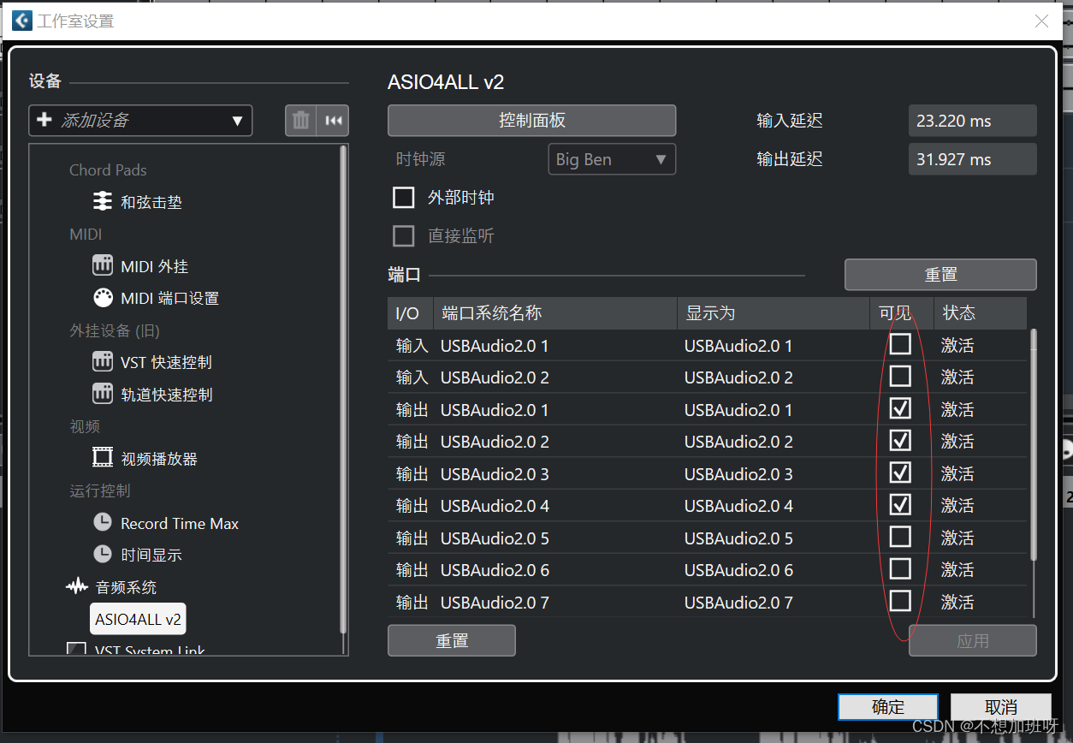Image resolution: width=1073 pixels, height=743 pixels.
Task: Click the trash icon to remove device
Action: pyautogui.click(x=300, y=121)
